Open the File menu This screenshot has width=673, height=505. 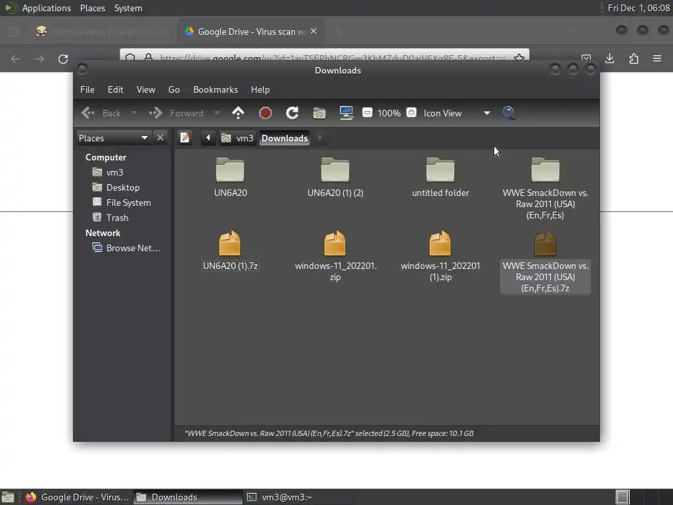click(87, 89)
